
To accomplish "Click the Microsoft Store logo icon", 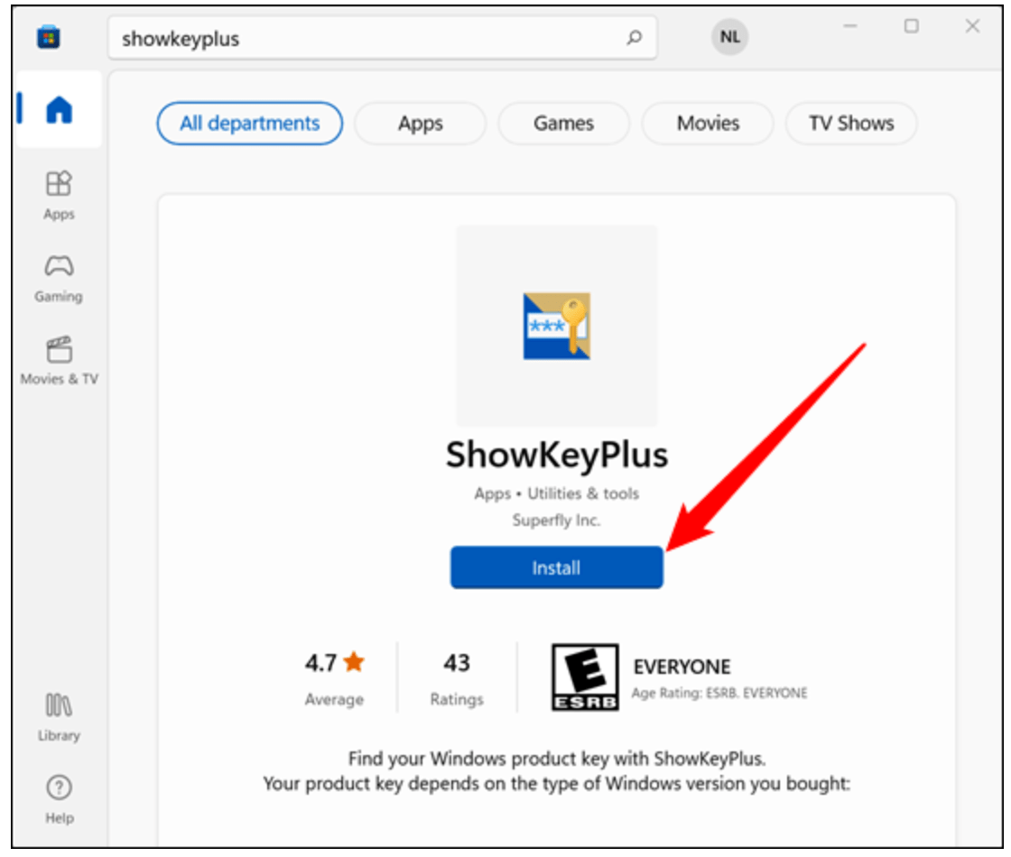I will [49, 37].
